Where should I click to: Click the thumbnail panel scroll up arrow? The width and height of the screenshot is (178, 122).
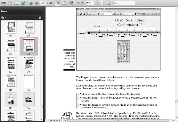42,22
